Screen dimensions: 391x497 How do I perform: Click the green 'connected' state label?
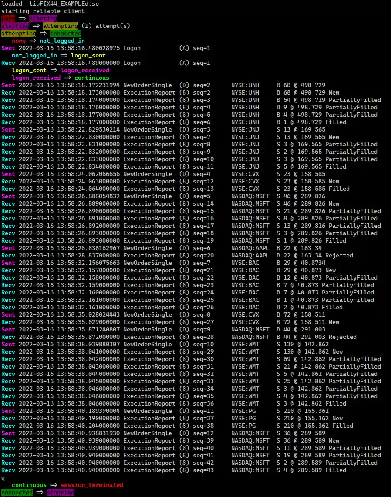pos(65,33)
